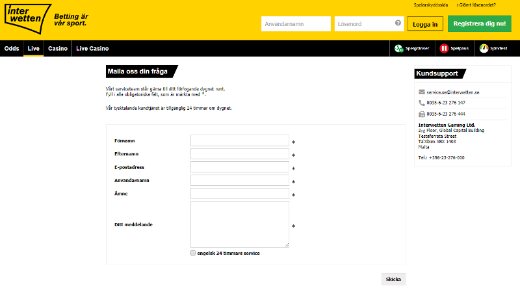
Task: Open Spelgränser limits icon
Action: coord(398,49)
